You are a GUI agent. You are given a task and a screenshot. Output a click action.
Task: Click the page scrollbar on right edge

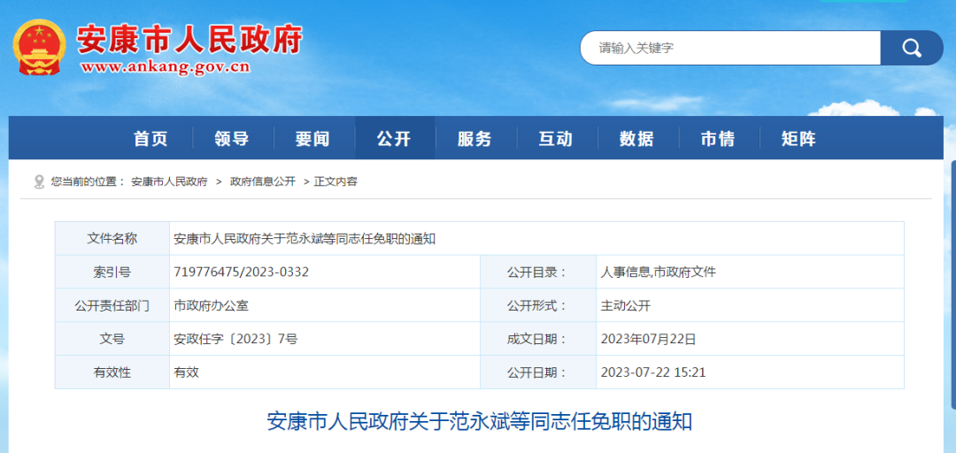tap(952, 265)
